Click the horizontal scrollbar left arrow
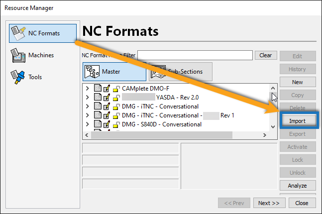 (x=87, y=135)
